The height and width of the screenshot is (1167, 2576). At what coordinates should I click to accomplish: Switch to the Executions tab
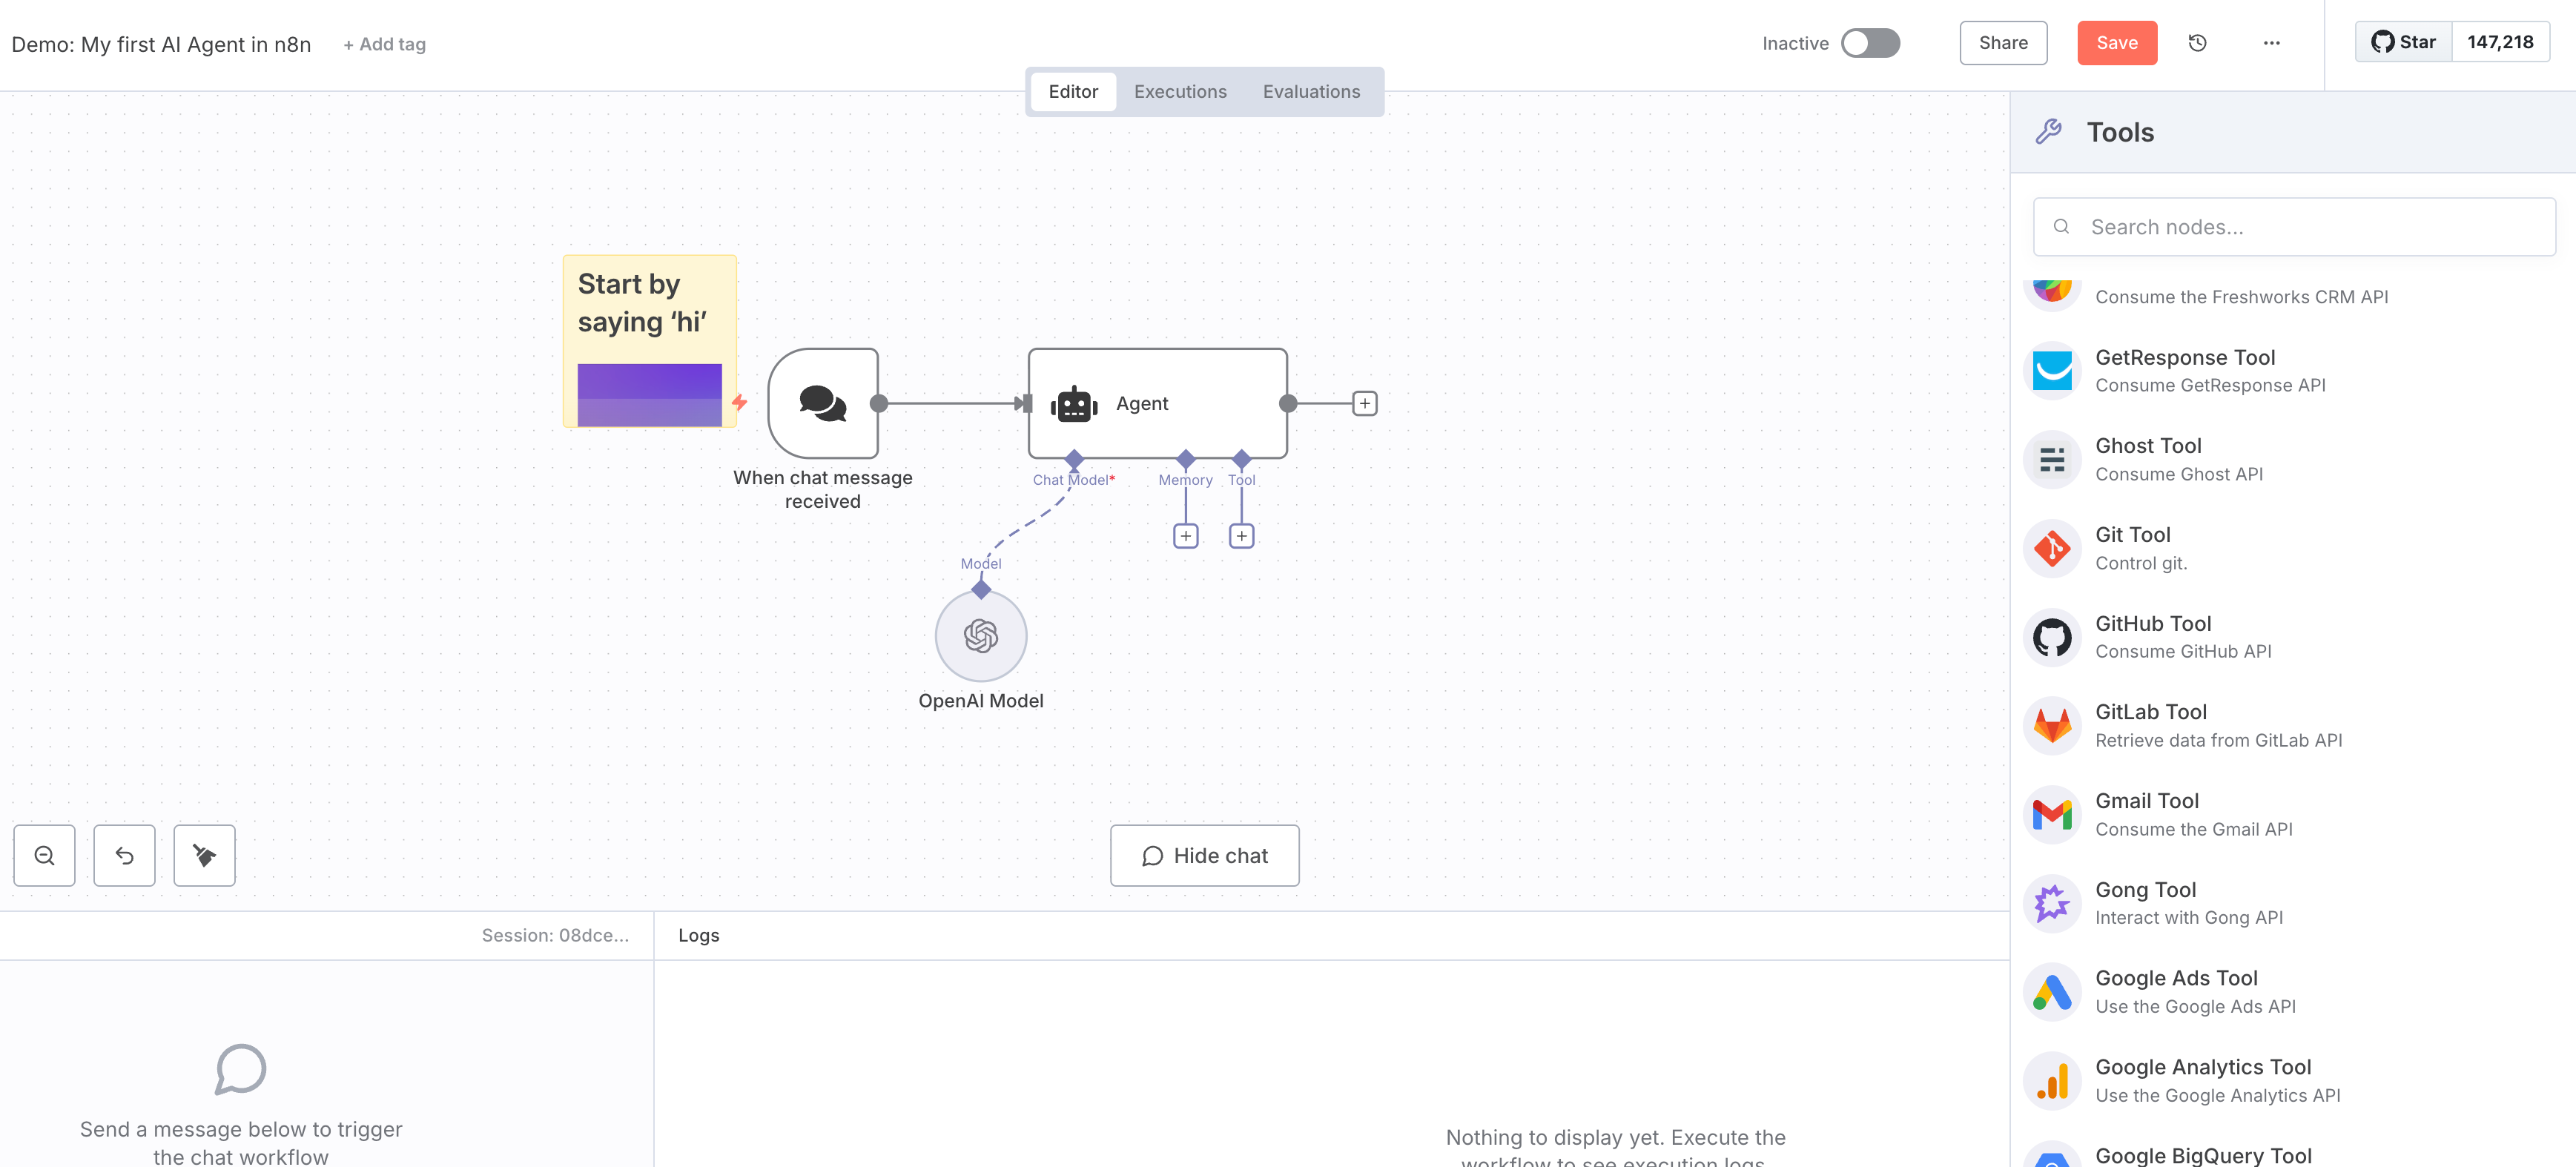tap(1179, 91)
